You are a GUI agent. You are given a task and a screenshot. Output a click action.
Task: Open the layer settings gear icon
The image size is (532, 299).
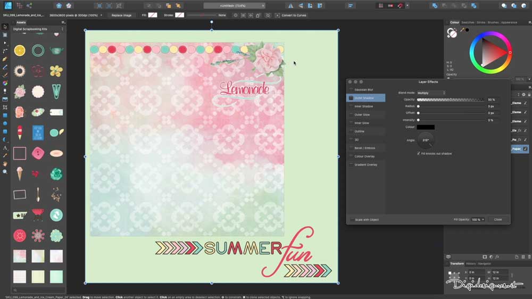[523, 95]
